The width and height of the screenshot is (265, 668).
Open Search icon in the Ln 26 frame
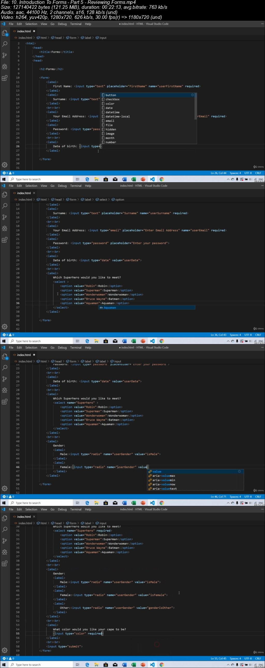point(5,44)
